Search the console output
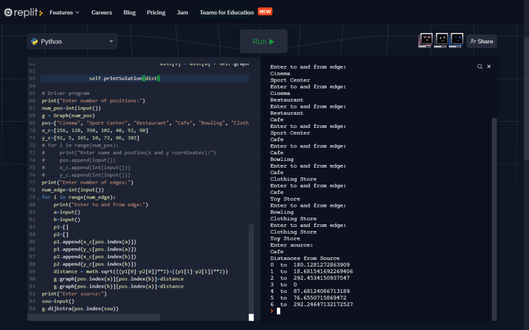The width and height of the screenshot is (529, 330). click(479, 67)
